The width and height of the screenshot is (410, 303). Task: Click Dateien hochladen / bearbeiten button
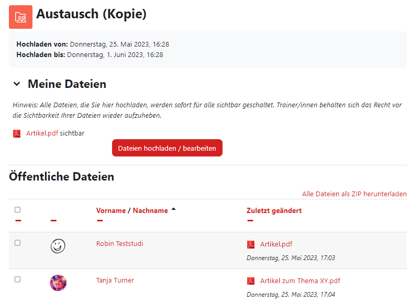pyautogui.click(x=167, y=148)
